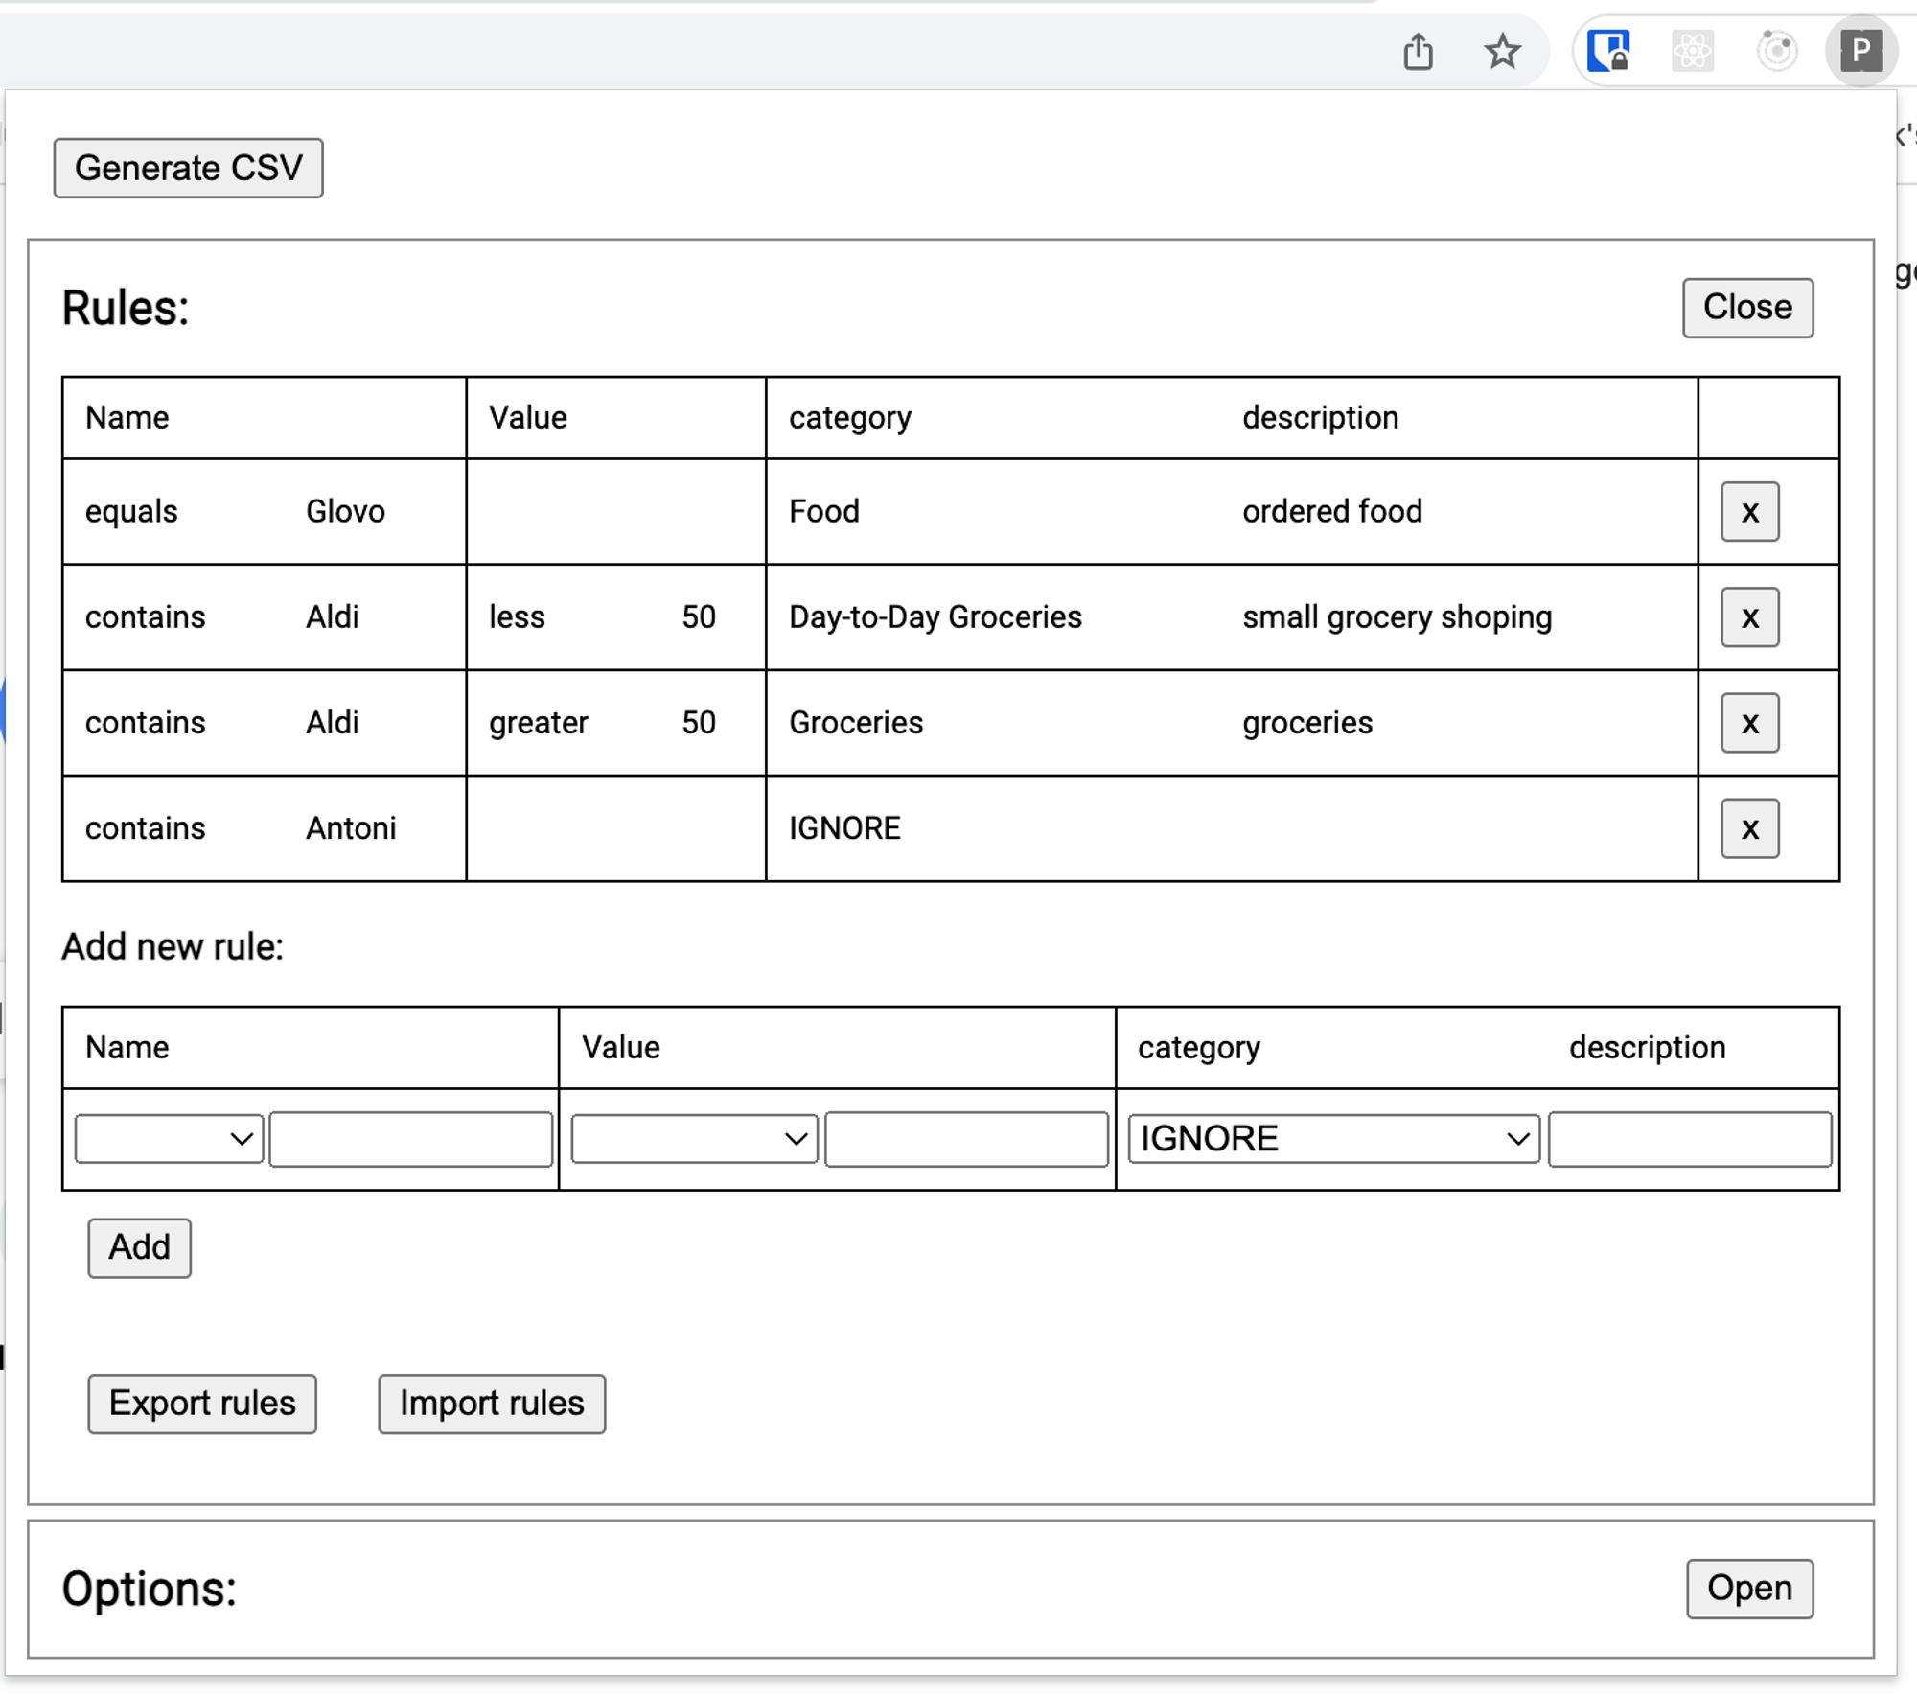The height and width of the screenshot is (1696, 1917).
Task: Open the React atom extension icon
Action: 1693,52
